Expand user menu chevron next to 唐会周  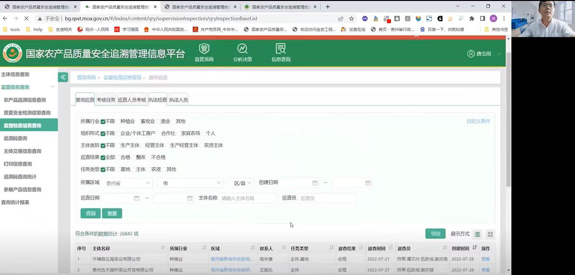pos(499,54)
